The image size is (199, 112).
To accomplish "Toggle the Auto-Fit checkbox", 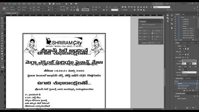I will point(122,10).
